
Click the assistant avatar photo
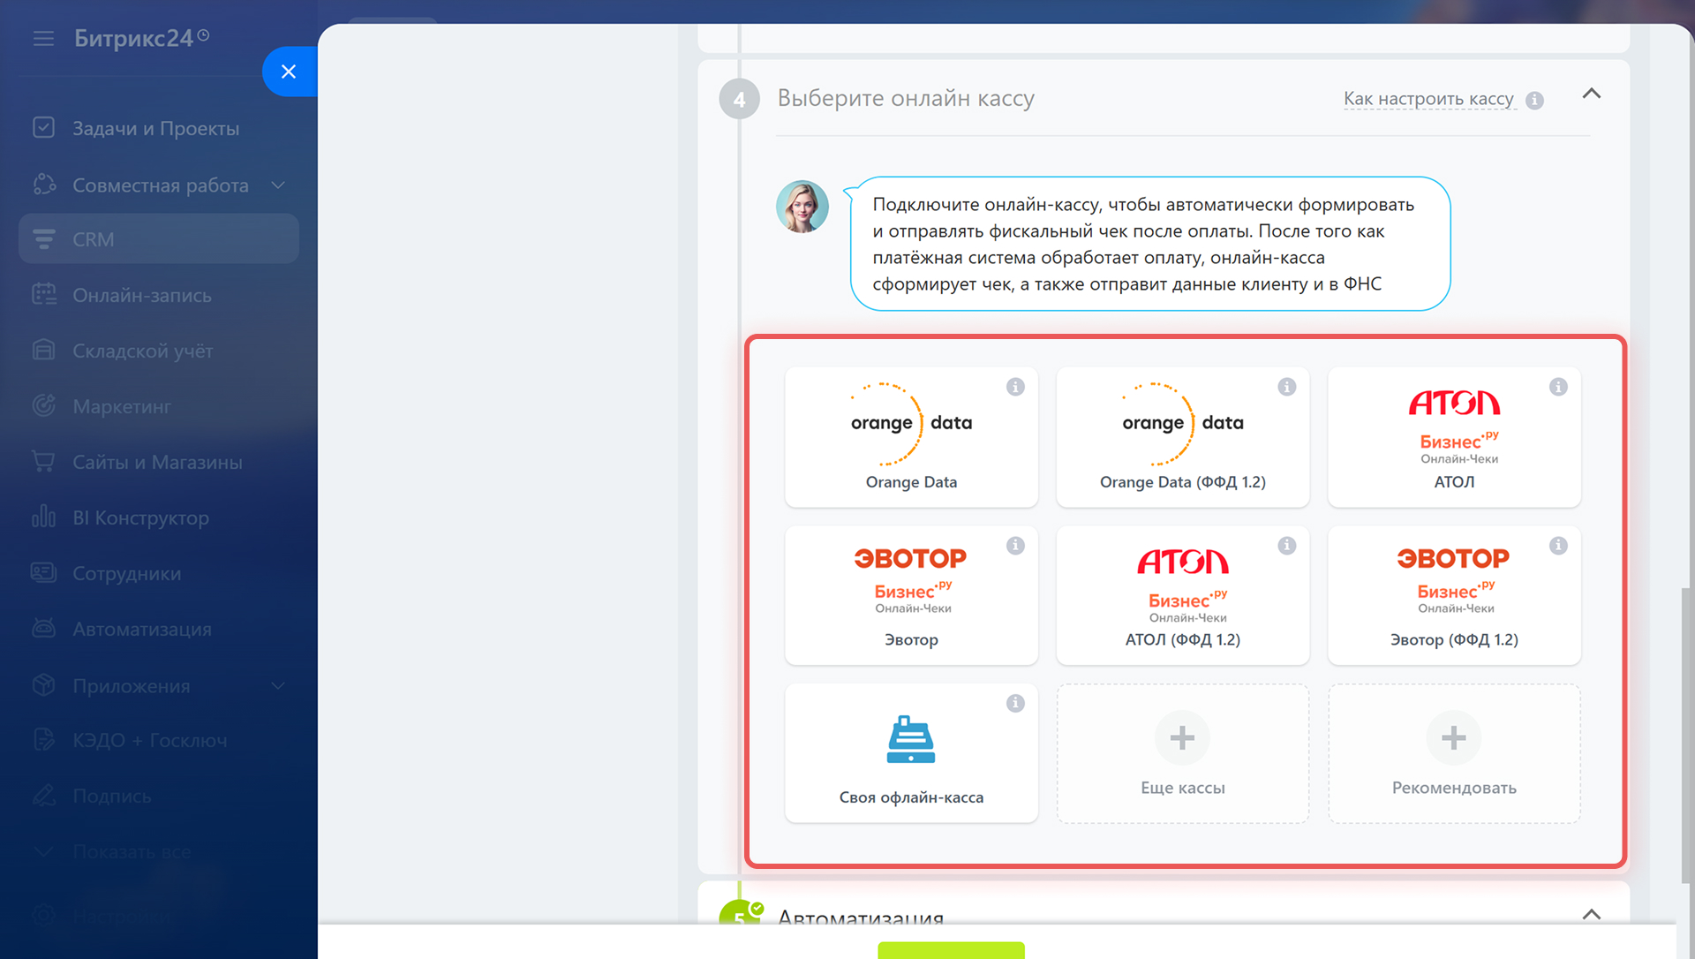pos(802,207)
